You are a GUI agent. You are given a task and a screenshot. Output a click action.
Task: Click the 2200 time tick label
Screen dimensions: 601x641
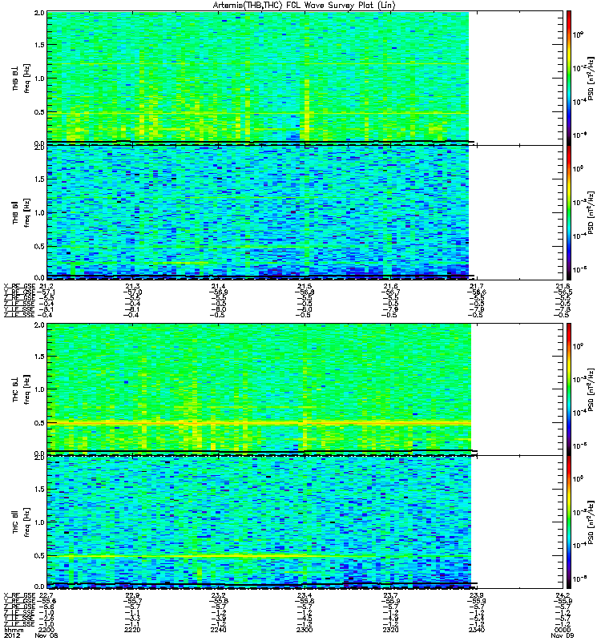(46, 631)
